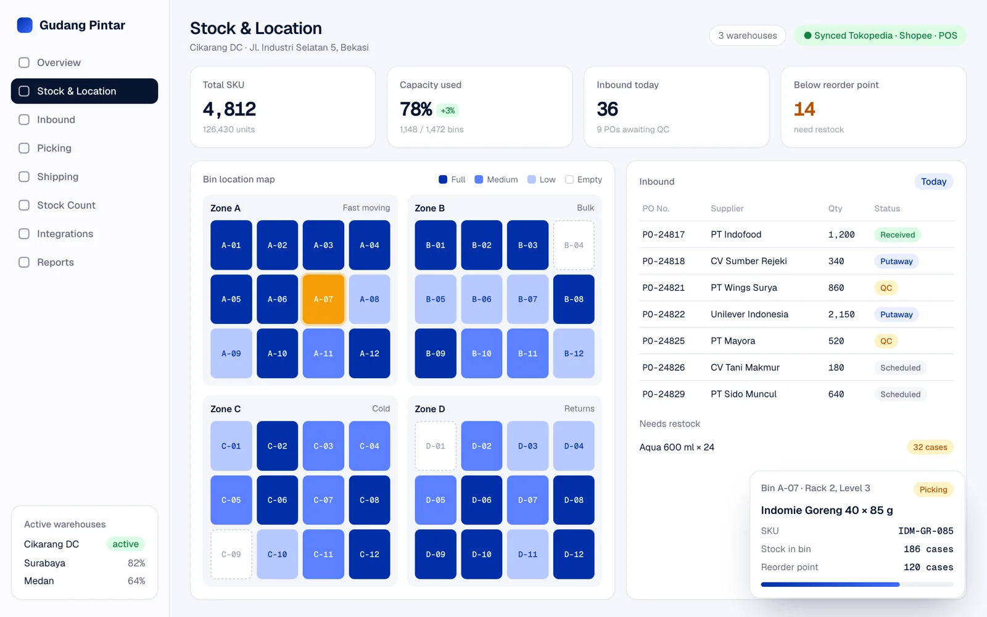987x617 pixels.
Task: Click the Today filter pill
Action: (x=933, y=181)
